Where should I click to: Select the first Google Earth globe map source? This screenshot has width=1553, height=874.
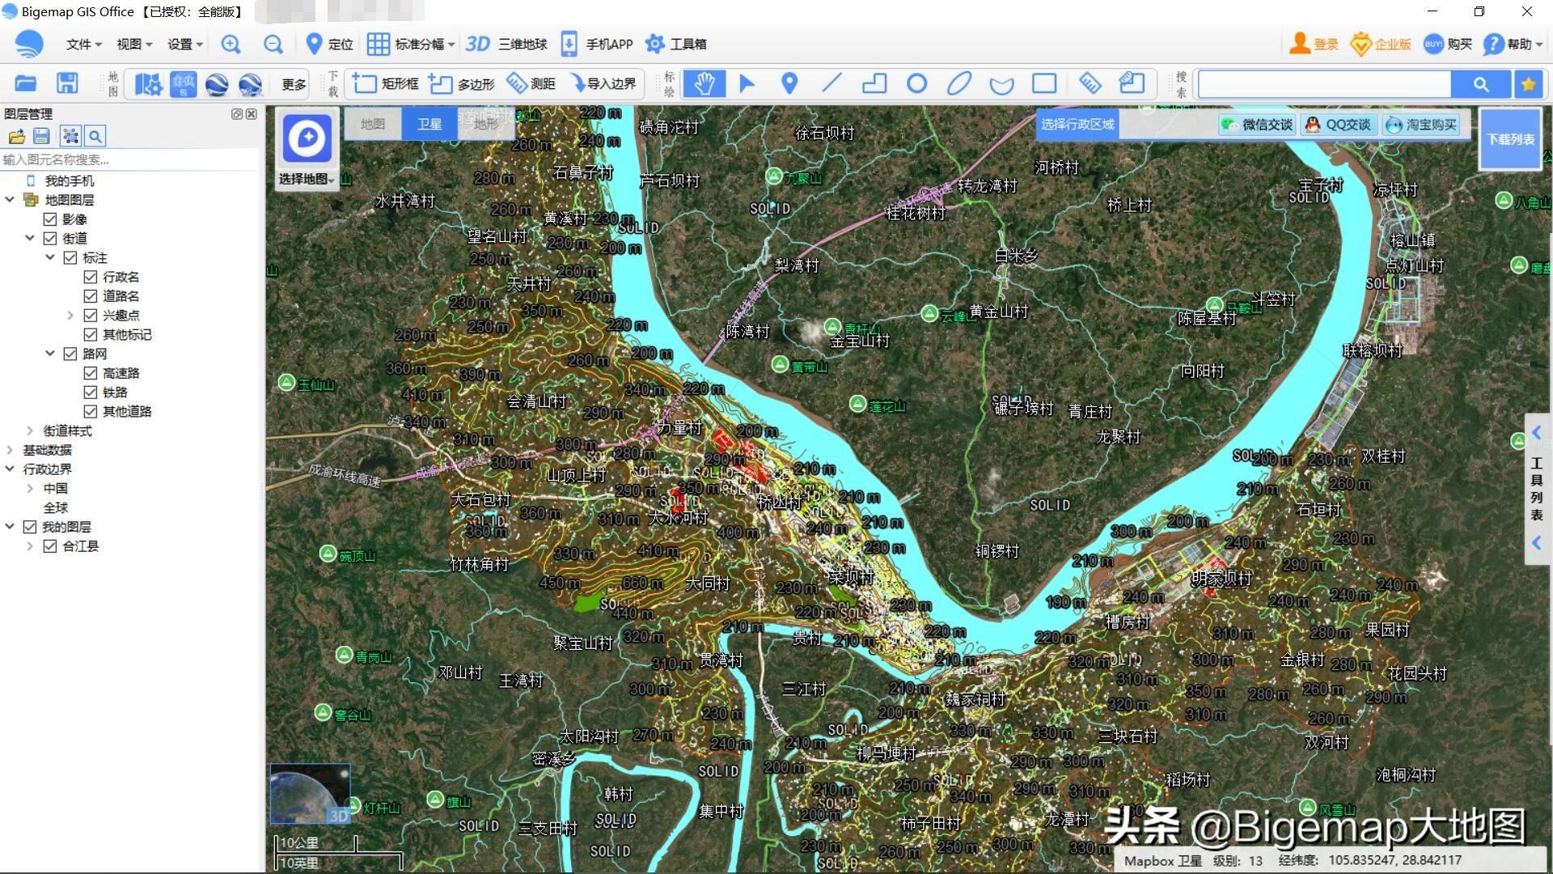pos(217,84)
